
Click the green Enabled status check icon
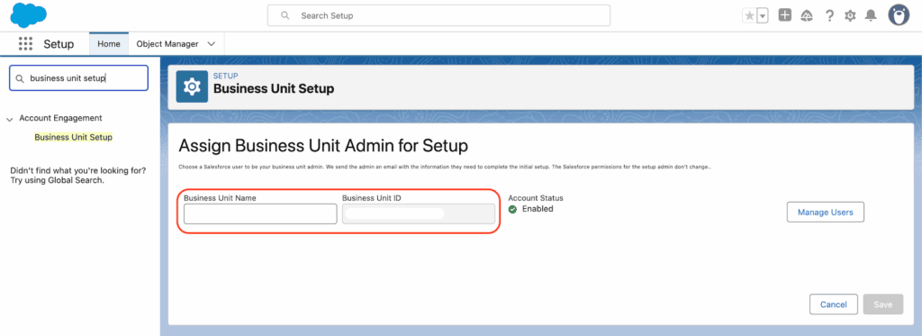512,209
